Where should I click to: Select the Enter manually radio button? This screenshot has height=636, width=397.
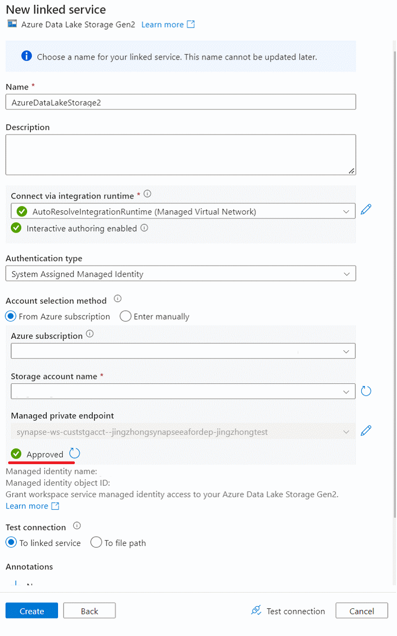point(125,316)
